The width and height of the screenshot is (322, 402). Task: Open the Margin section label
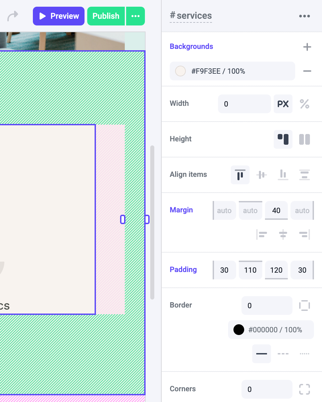pyautogui.click(x=181, y=210)
